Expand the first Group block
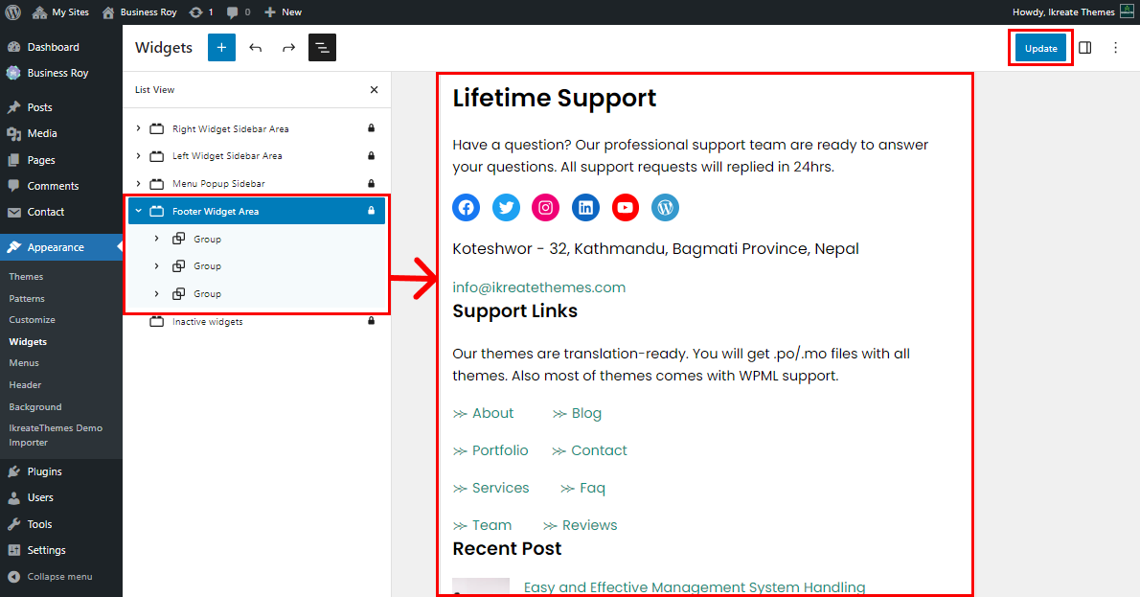The width and height of the screenshot is (1140, 597). click(x=157, y=239)
